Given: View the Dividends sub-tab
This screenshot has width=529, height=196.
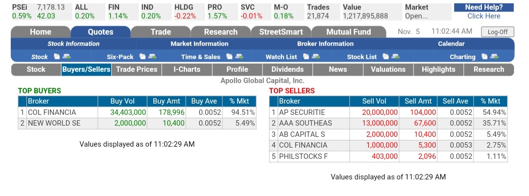Looking at the screenshot, I should pos(287,69).
